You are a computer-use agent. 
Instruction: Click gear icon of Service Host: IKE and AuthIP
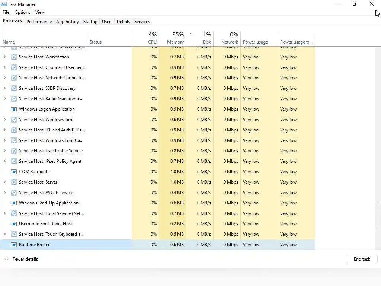(14, 130)
